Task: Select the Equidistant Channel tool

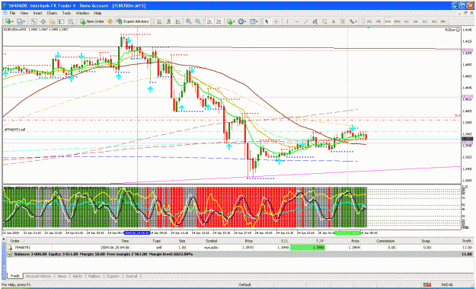Action: click(x=315, y=21)
